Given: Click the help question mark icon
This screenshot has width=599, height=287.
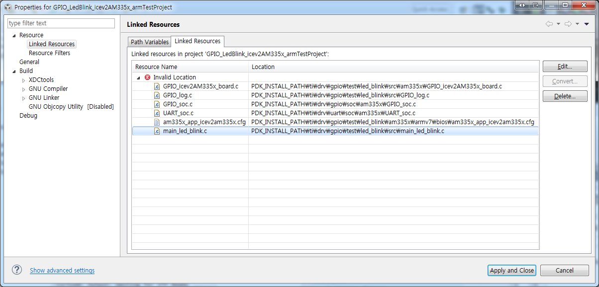Looking at the screenshot, I should click(x=17, y=270).
